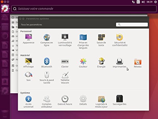Open Logiciels & mises à jour
This screenshot has height=119, width=158.
101,102
